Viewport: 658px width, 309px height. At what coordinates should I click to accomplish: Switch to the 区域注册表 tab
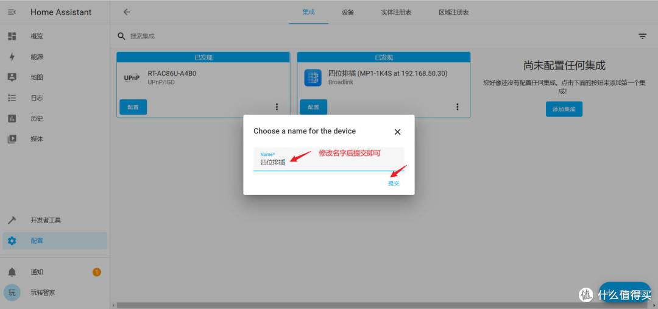[x=454, y=12]
